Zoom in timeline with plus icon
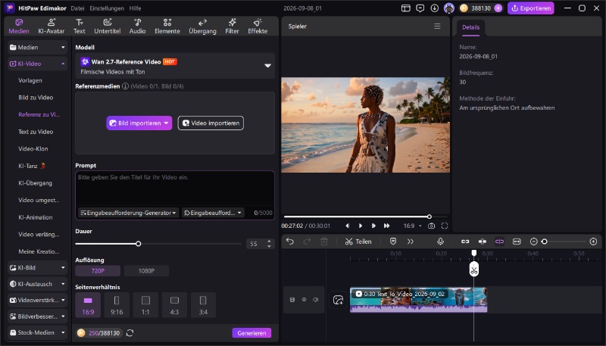Image resolution: width=606 pixels, height=346 pixels. point(593,242)
